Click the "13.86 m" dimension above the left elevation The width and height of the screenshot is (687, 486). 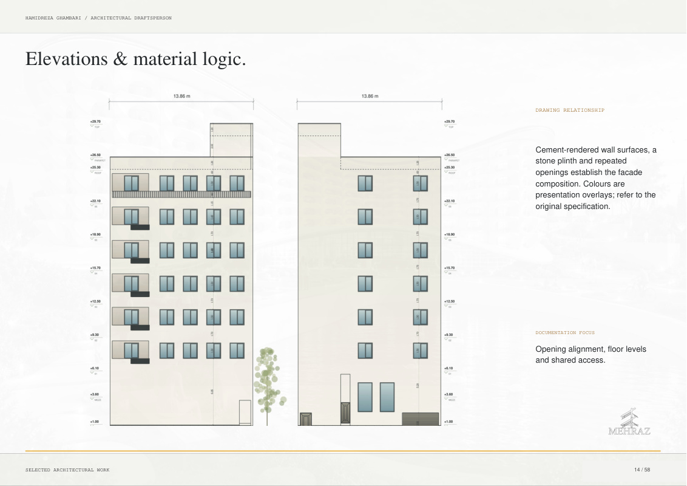coord(181,96)
